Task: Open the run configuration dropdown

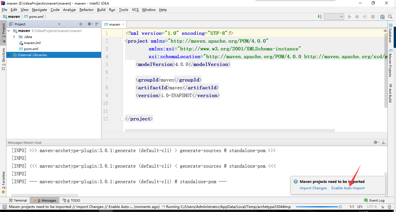Action: coord(334,17)
